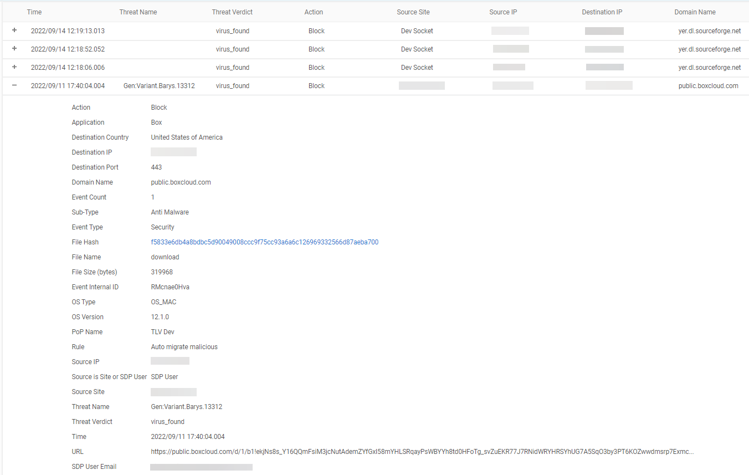The image size is (749, 475).
Task: Sort by the Time column header
Action: 34,12
